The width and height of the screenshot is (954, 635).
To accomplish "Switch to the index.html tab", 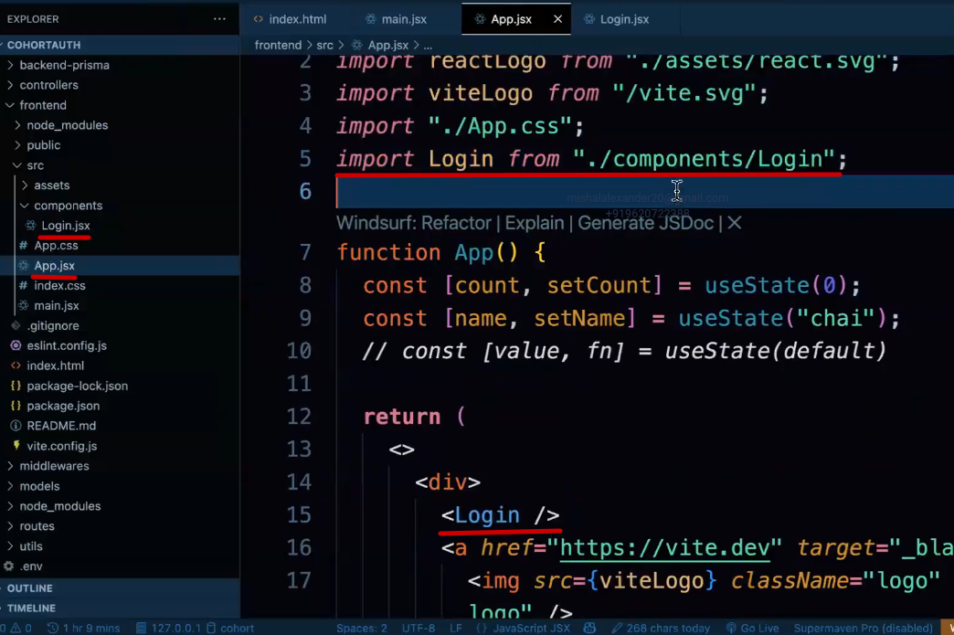I will click(291, 19).
